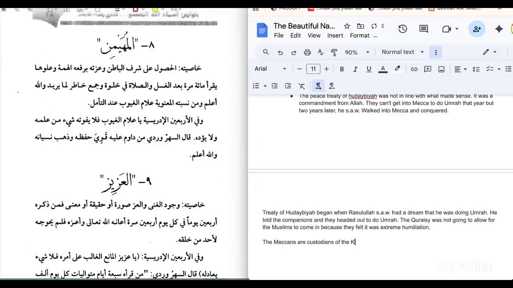513x288 pixels.
Task: Clear formatting from the text
Action: [x=302, y=86]
